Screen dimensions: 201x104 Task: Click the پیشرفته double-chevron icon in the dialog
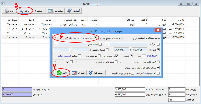(90, 73)
